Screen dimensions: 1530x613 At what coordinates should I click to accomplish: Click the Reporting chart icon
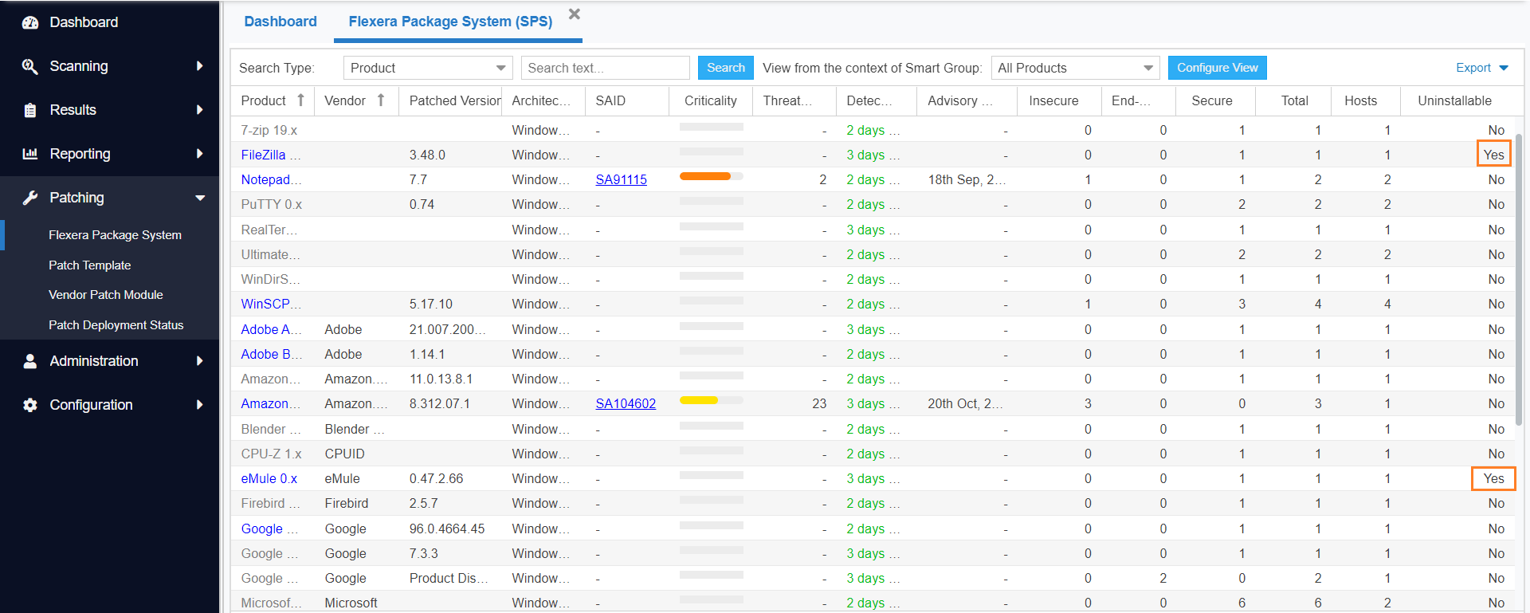point(30,154)
